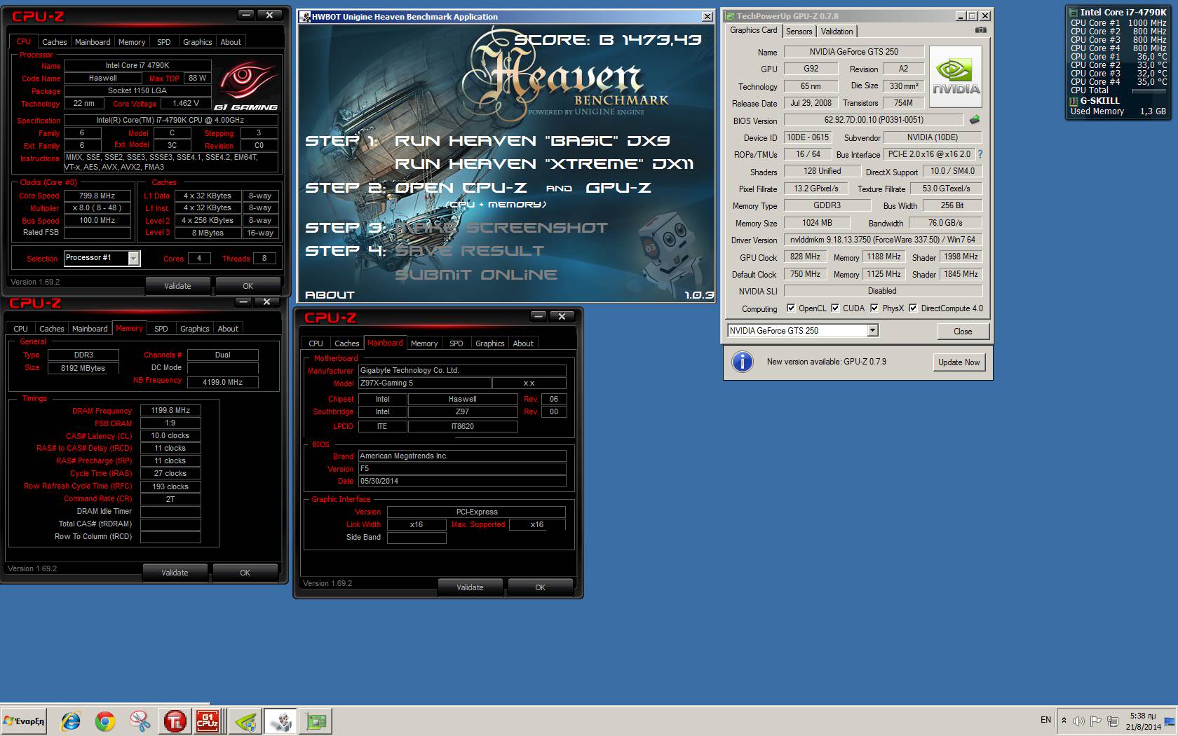The width and height of the screenshot is (1178, 736).
Task: Click the Intel Core i7-4790K gadget icon
Action: [x=1072, y=12]
